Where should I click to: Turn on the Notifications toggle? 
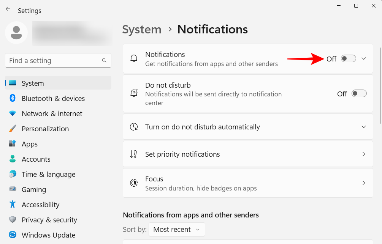pos(349,58)
